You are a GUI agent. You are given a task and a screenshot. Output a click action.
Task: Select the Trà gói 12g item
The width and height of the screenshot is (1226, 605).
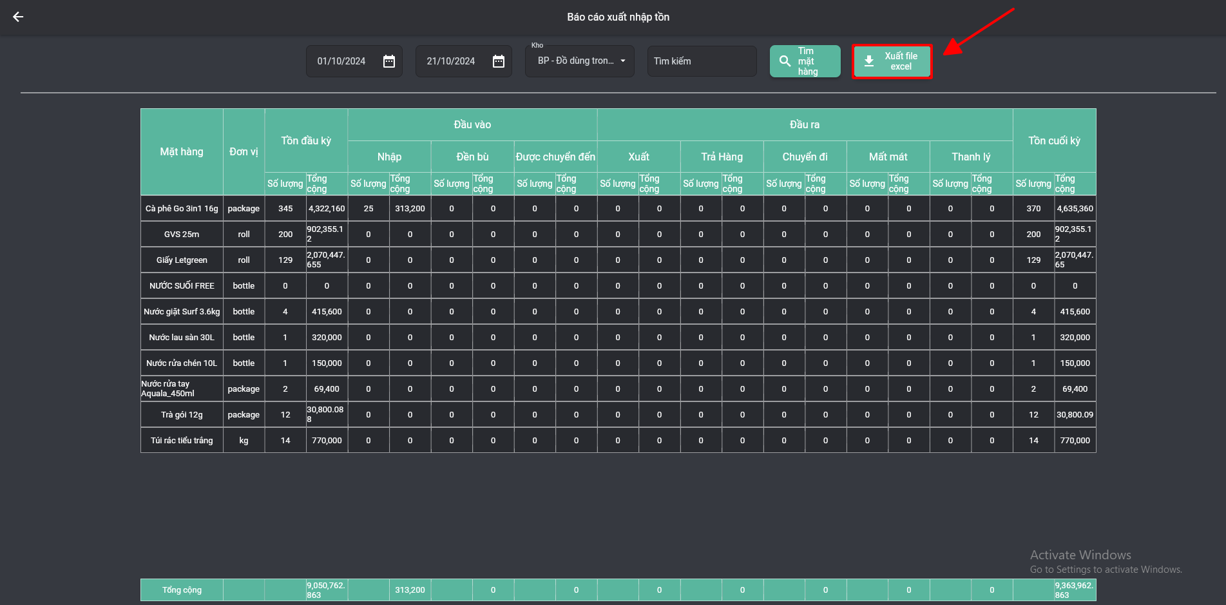click(x=182, y=415)
